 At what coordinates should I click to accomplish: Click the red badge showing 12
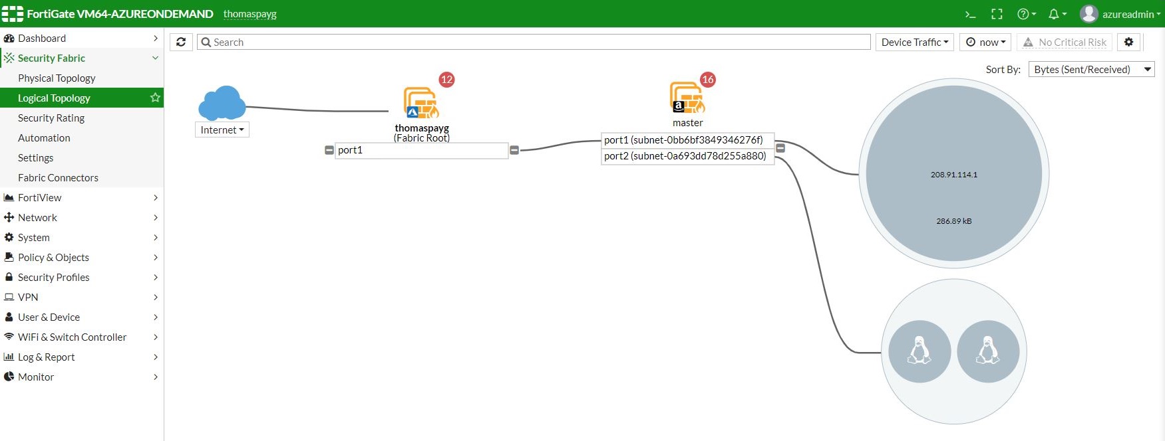pos(446,80)
